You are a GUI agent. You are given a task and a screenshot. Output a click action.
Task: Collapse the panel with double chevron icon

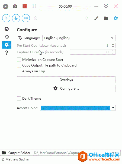pos(106,6)
